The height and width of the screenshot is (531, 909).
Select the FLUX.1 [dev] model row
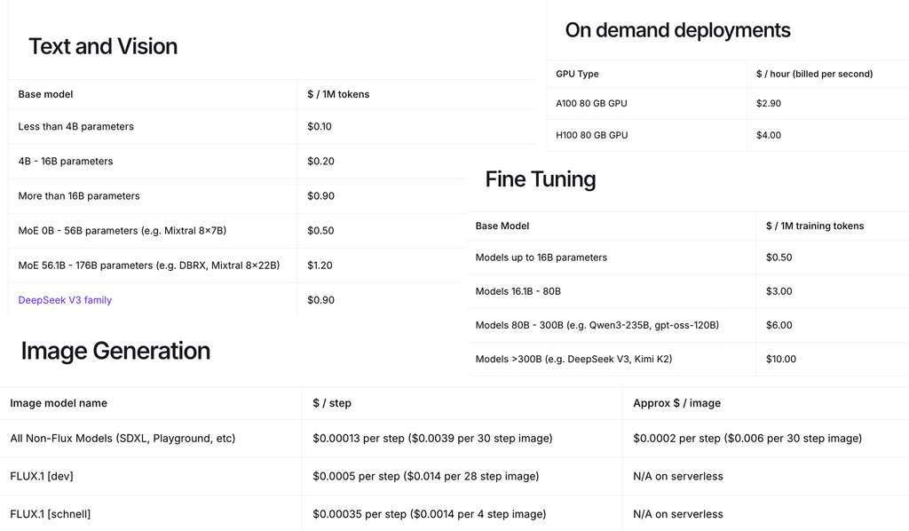tap(42, 477)
